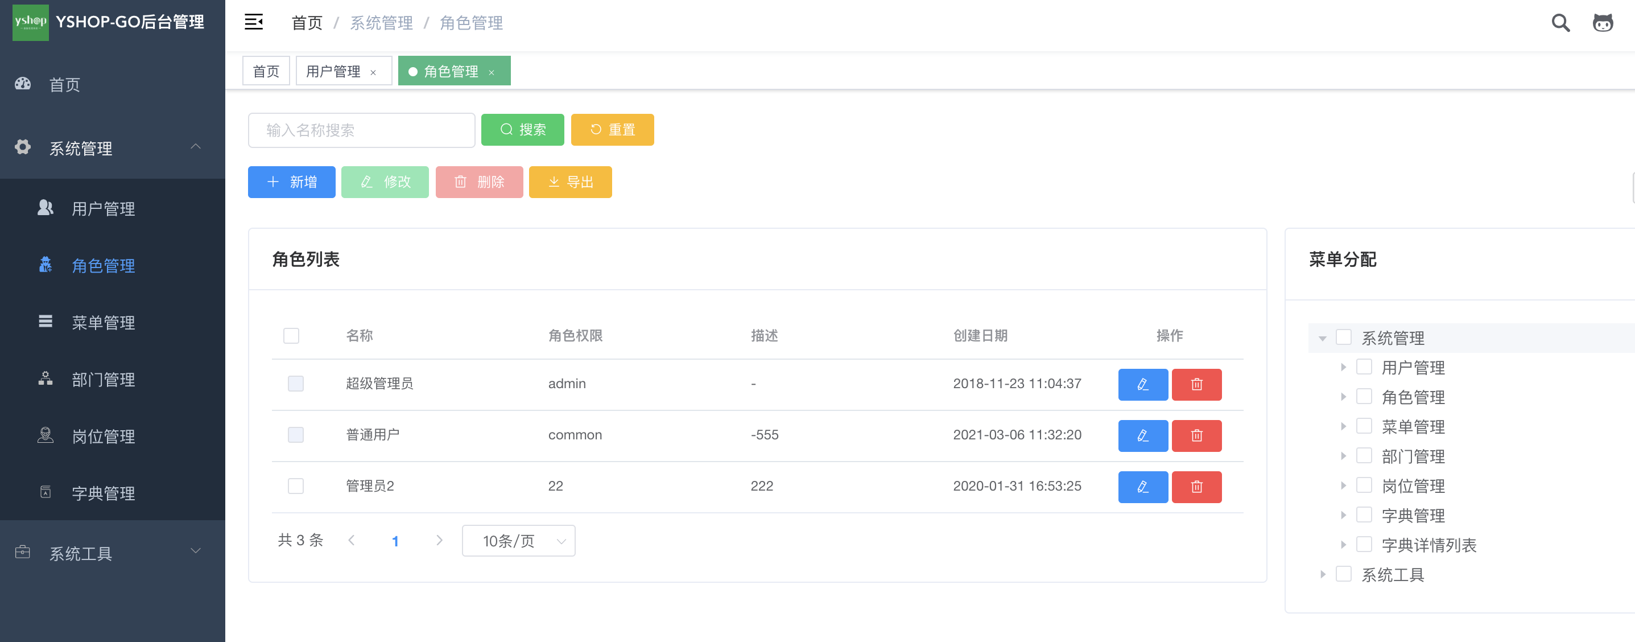Focus the 输入名称搜索 search field
The image size is (1635, 642).
pos(361,130)
